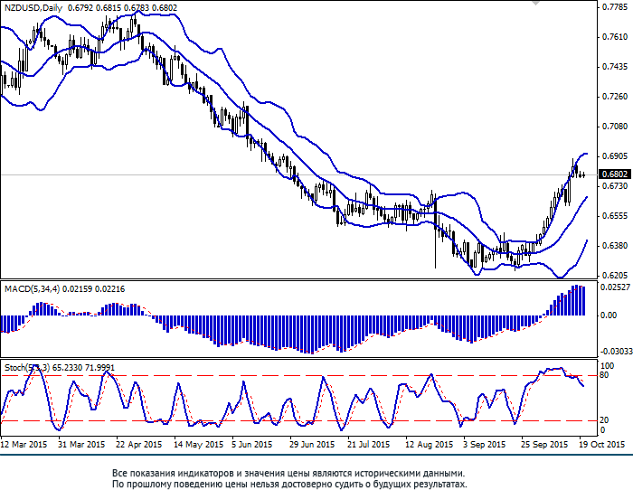Click the 0.7785 price scale label

[x=615, y=7]
